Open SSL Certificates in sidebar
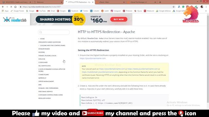The image size is (209, 117). coord(44,66)
